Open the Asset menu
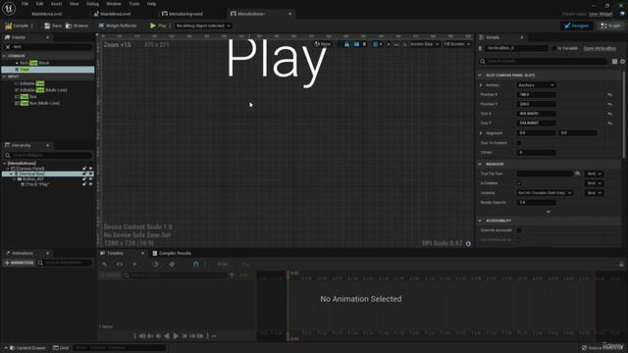The width and height of the screenshot is (628, 353). (x=56, y=4)
